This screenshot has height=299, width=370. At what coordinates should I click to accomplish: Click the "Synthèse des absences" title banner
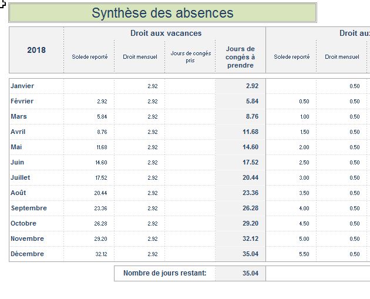163,13
